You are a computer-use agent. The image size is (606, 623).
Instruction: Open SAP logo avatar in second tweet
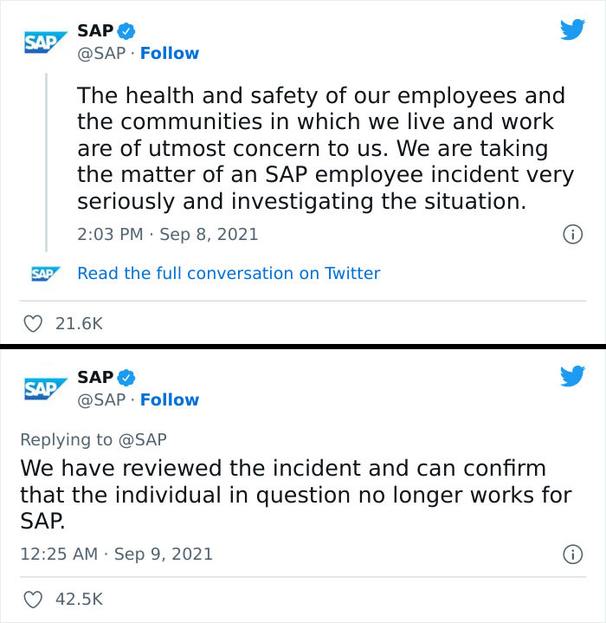click(x=45, y=387)
